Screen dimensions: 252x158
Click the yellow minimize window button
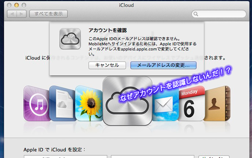coord(16,5)
